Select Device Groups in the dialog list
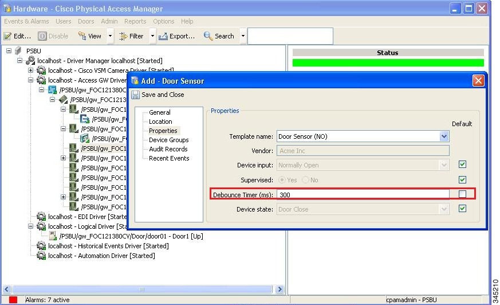The height and width of the screenshot is (305, 500). 169,140
